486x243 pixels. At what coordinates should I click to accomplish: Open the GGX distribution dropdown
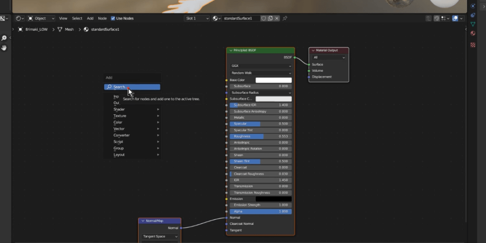[261, 66]
